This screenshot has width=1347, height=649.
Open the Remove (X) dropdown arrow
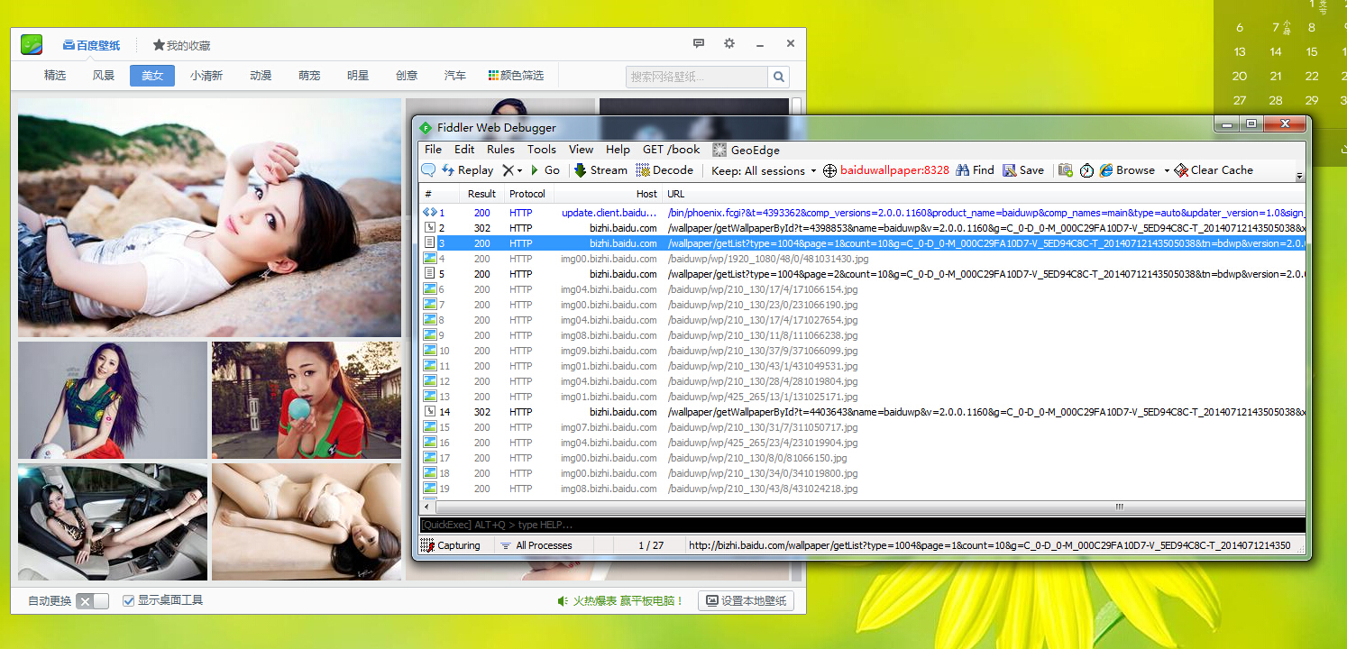519,171
